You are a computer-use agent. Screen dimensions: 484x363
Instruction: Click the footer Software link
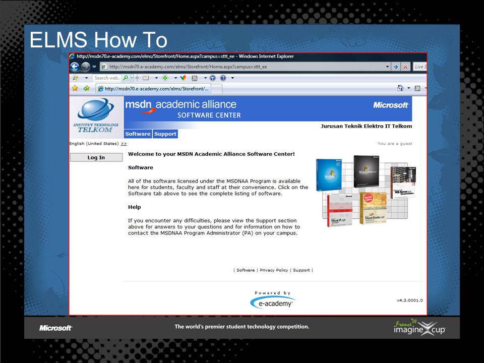pyautogui.click(x=246, y=270)
